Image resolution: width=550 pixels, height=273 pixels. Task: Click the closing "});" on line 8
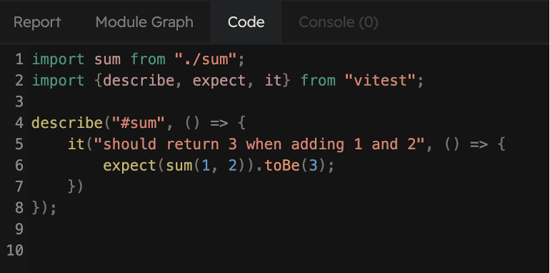click(44, 208)
